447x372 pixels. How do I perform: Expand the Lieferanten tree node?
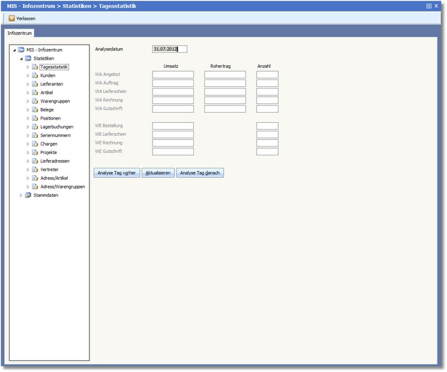coord(28,84)
